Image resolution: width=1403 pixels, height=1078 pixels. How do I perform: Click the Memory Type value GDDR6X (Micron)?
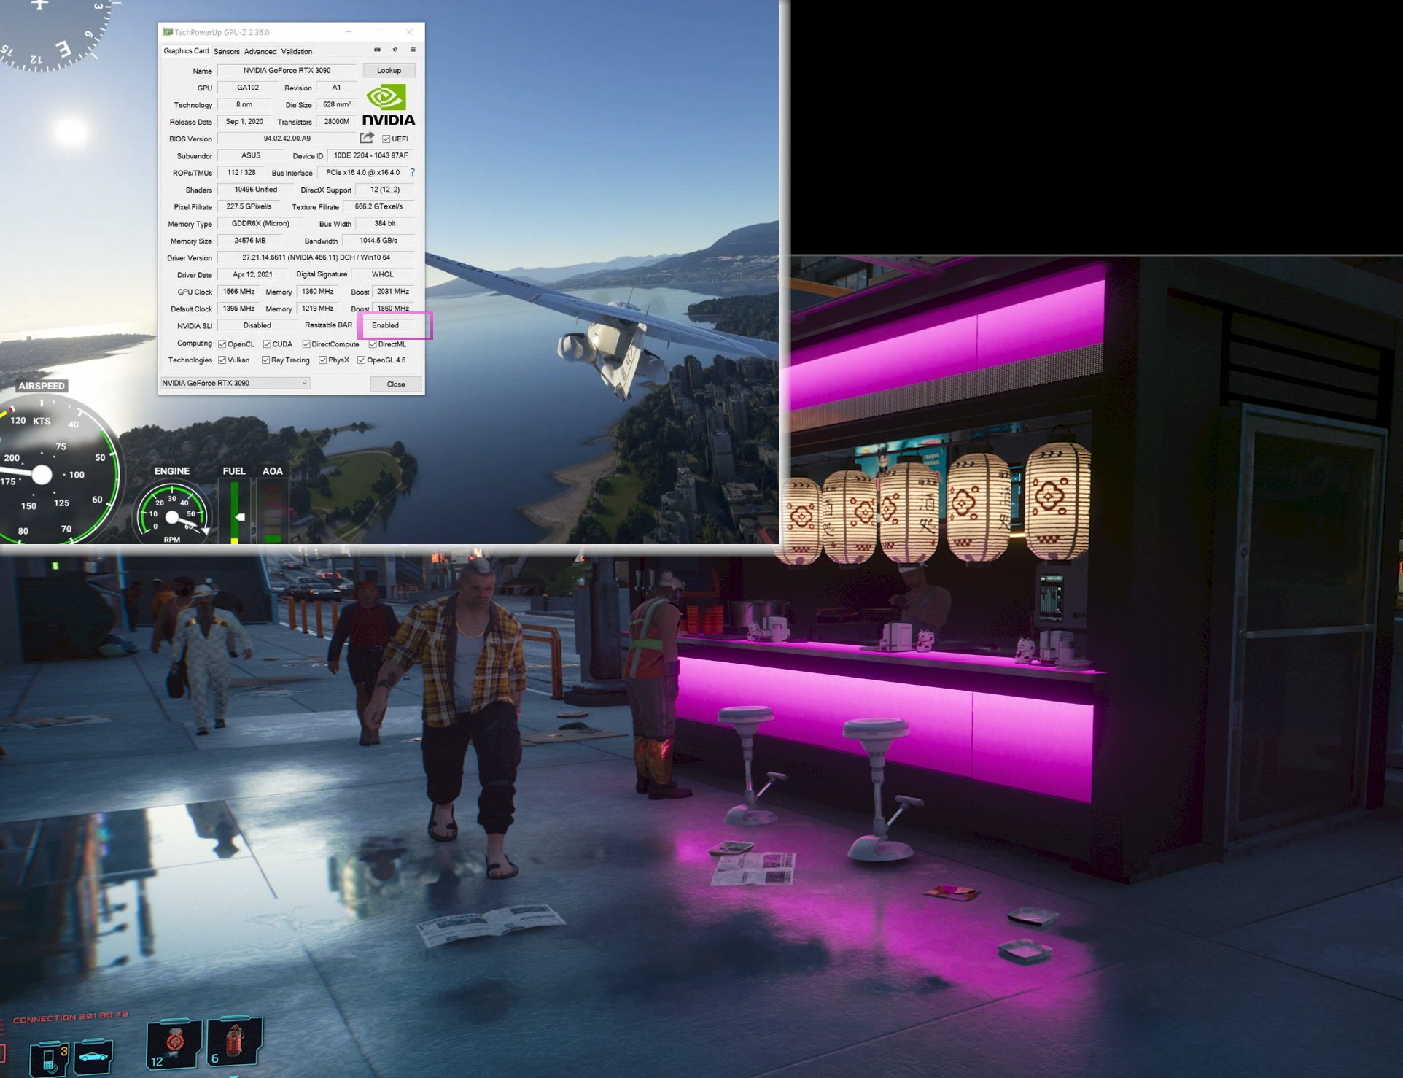[x=260, y=224]
